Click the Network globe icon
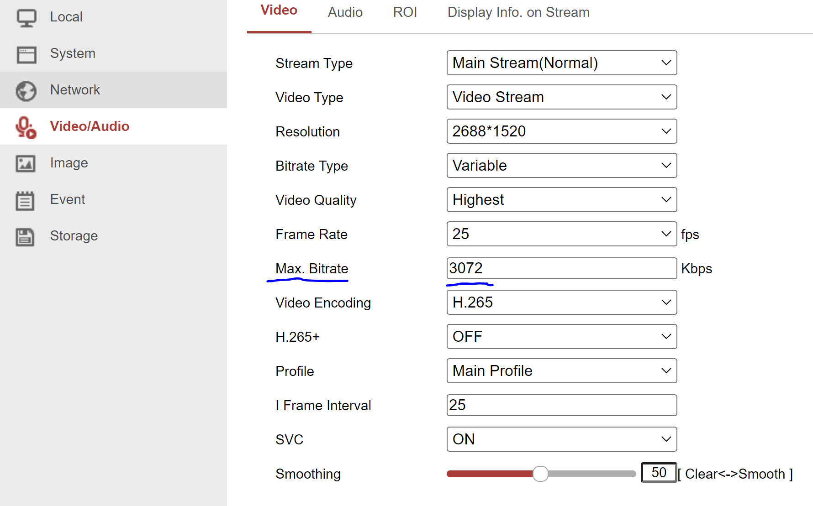The width and height of the screenshot is (813, 506). coord(26,91)
